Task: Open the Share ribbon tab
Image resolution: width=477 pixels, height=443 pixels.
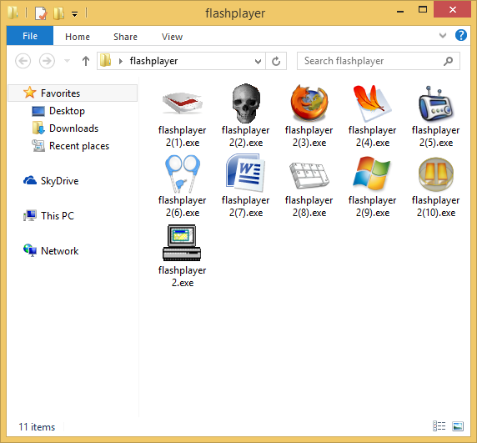Action: pos(125,37)
